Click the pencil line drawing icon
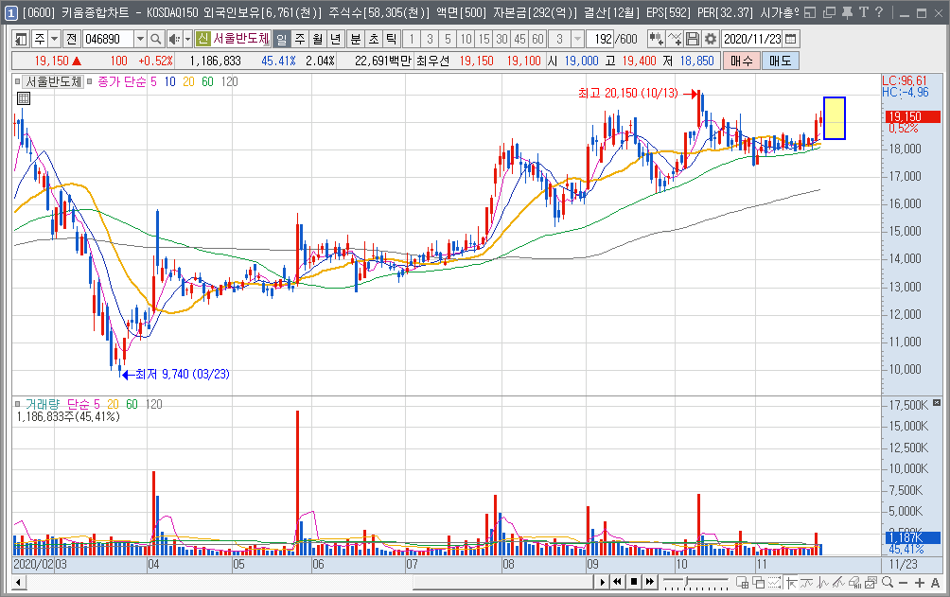This screenshot has width=950, height=597. pyautogui.click(x=838, y=583)
